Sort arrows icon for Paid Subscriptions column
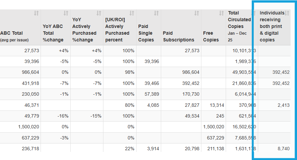Image resolution: width=297 pixels, height=160 pixels. pos(196,13)
